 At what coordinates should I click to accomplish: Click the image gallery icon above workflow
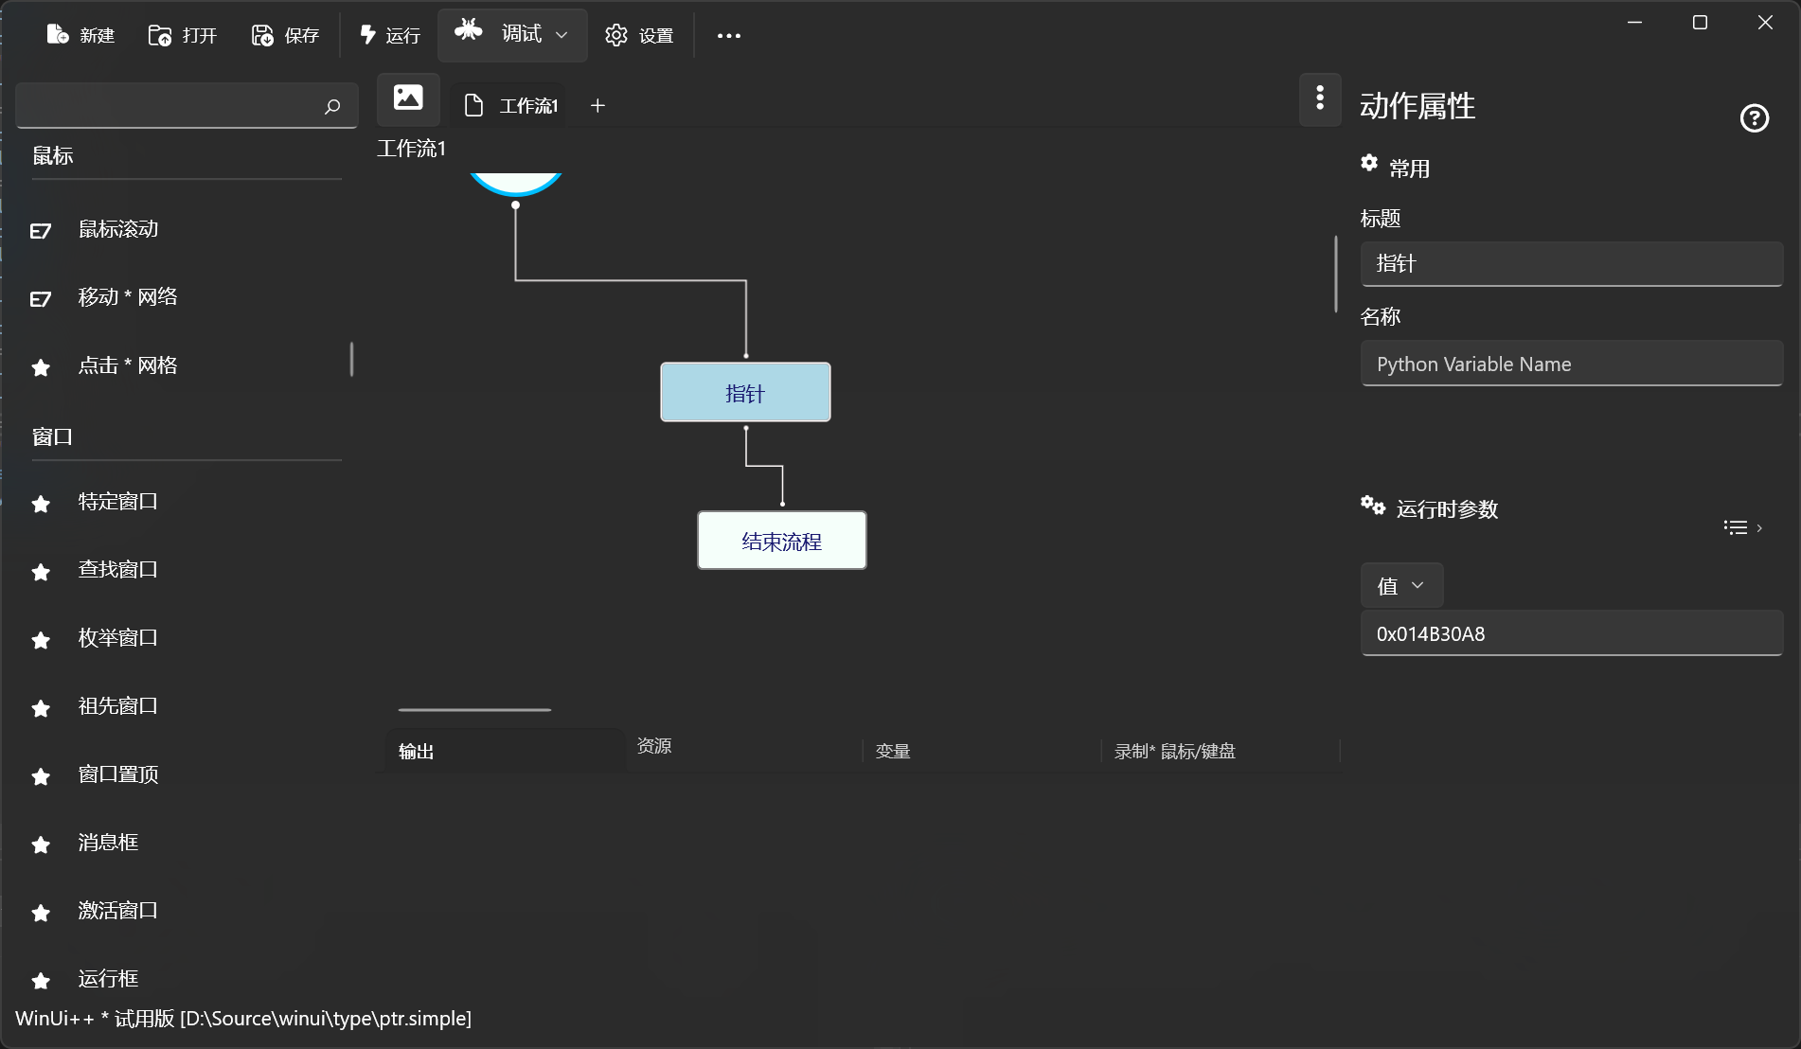tap(408, 98)
